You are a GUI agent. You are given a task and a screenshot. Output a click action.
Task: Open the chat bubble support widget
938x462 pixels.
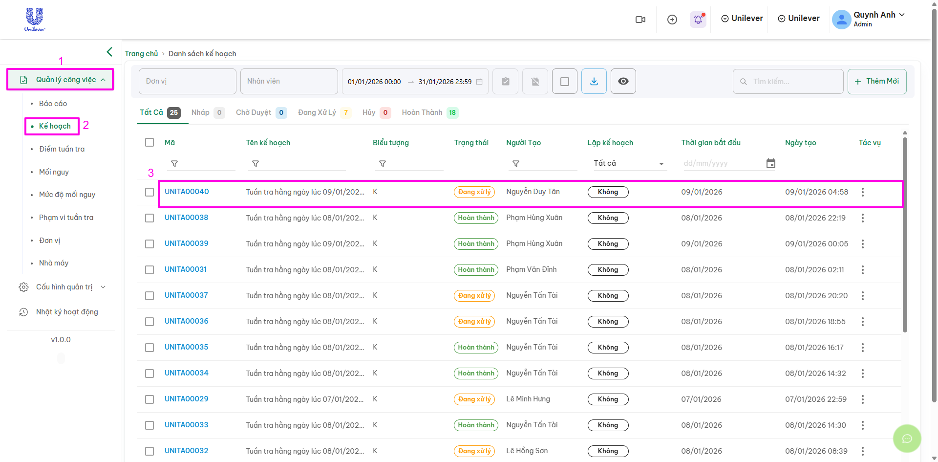(x=907, y=439)
